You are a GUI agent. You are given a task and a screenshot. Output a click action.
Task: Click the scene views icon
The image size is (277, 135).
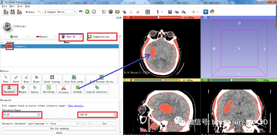point(176,12)
